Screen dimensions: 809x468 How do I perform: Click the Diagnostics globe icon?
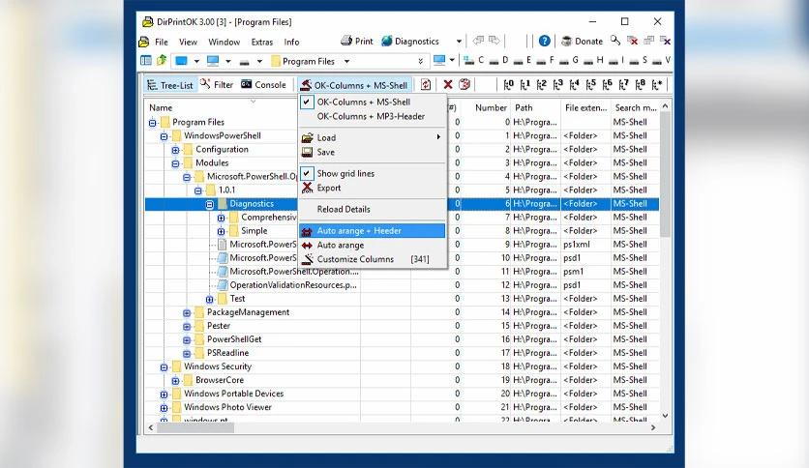(386, 41)
